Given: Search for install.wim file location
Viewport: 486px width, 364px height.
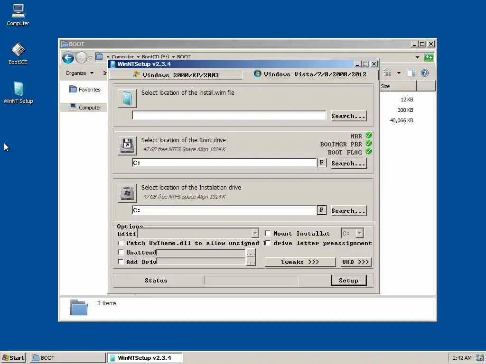Looking at the screenshot, I should point(349,116).
